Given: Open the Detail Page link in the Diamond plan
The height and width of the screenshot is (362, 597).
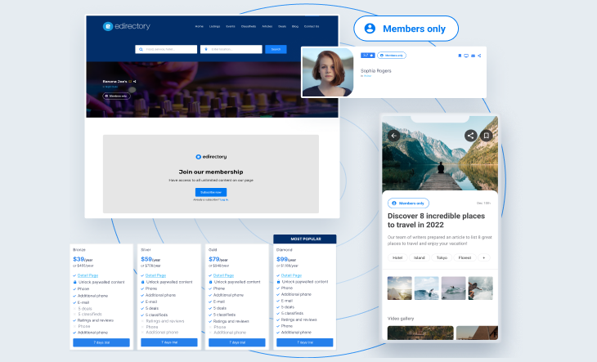Looking at the screenshot, I should [291, 275].
